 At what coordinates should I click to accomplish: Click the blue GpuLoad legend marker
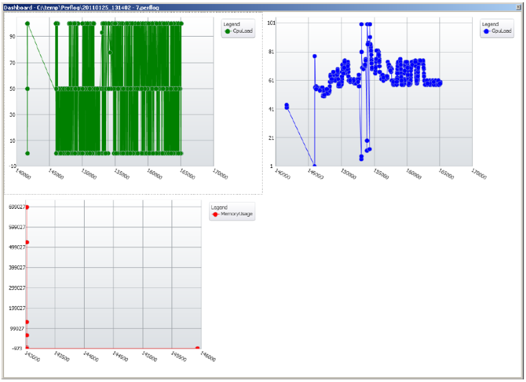(x=487, y=31)
